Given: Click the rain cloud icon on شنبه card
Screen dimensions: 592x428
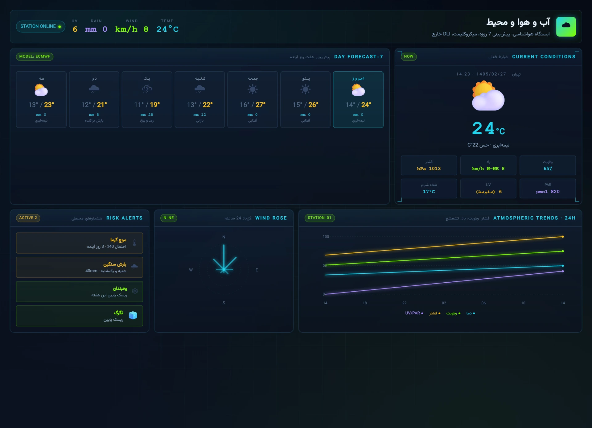Looking at the screenshot, I should coord(200,89).
